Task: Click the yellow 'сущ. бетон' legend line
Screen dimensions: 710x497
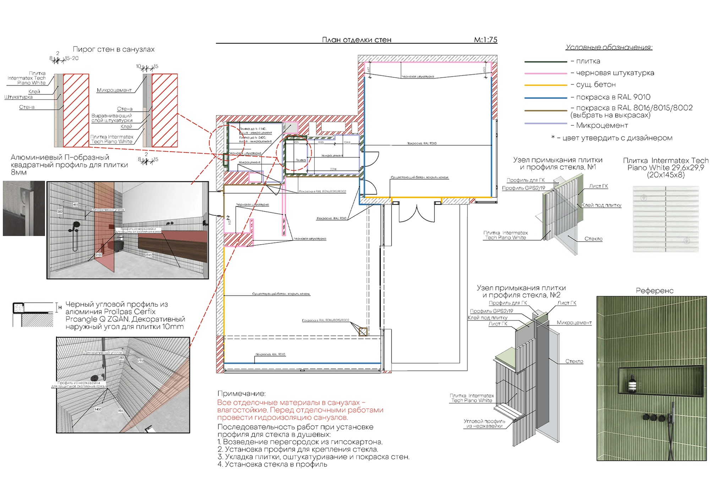Action: pos(545,85)
